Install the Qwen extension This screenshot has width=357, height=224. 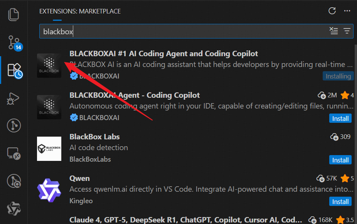coord(340,202)
